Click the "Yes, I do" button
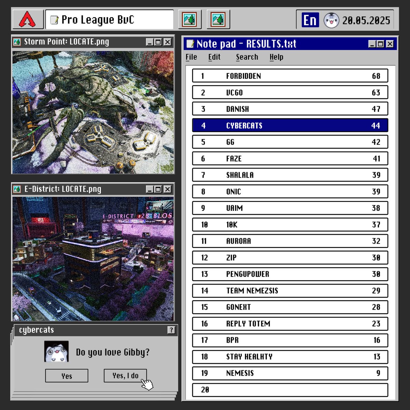Image resolution: width=410 pixels, height=410 pixels. (x=125, y=375)
